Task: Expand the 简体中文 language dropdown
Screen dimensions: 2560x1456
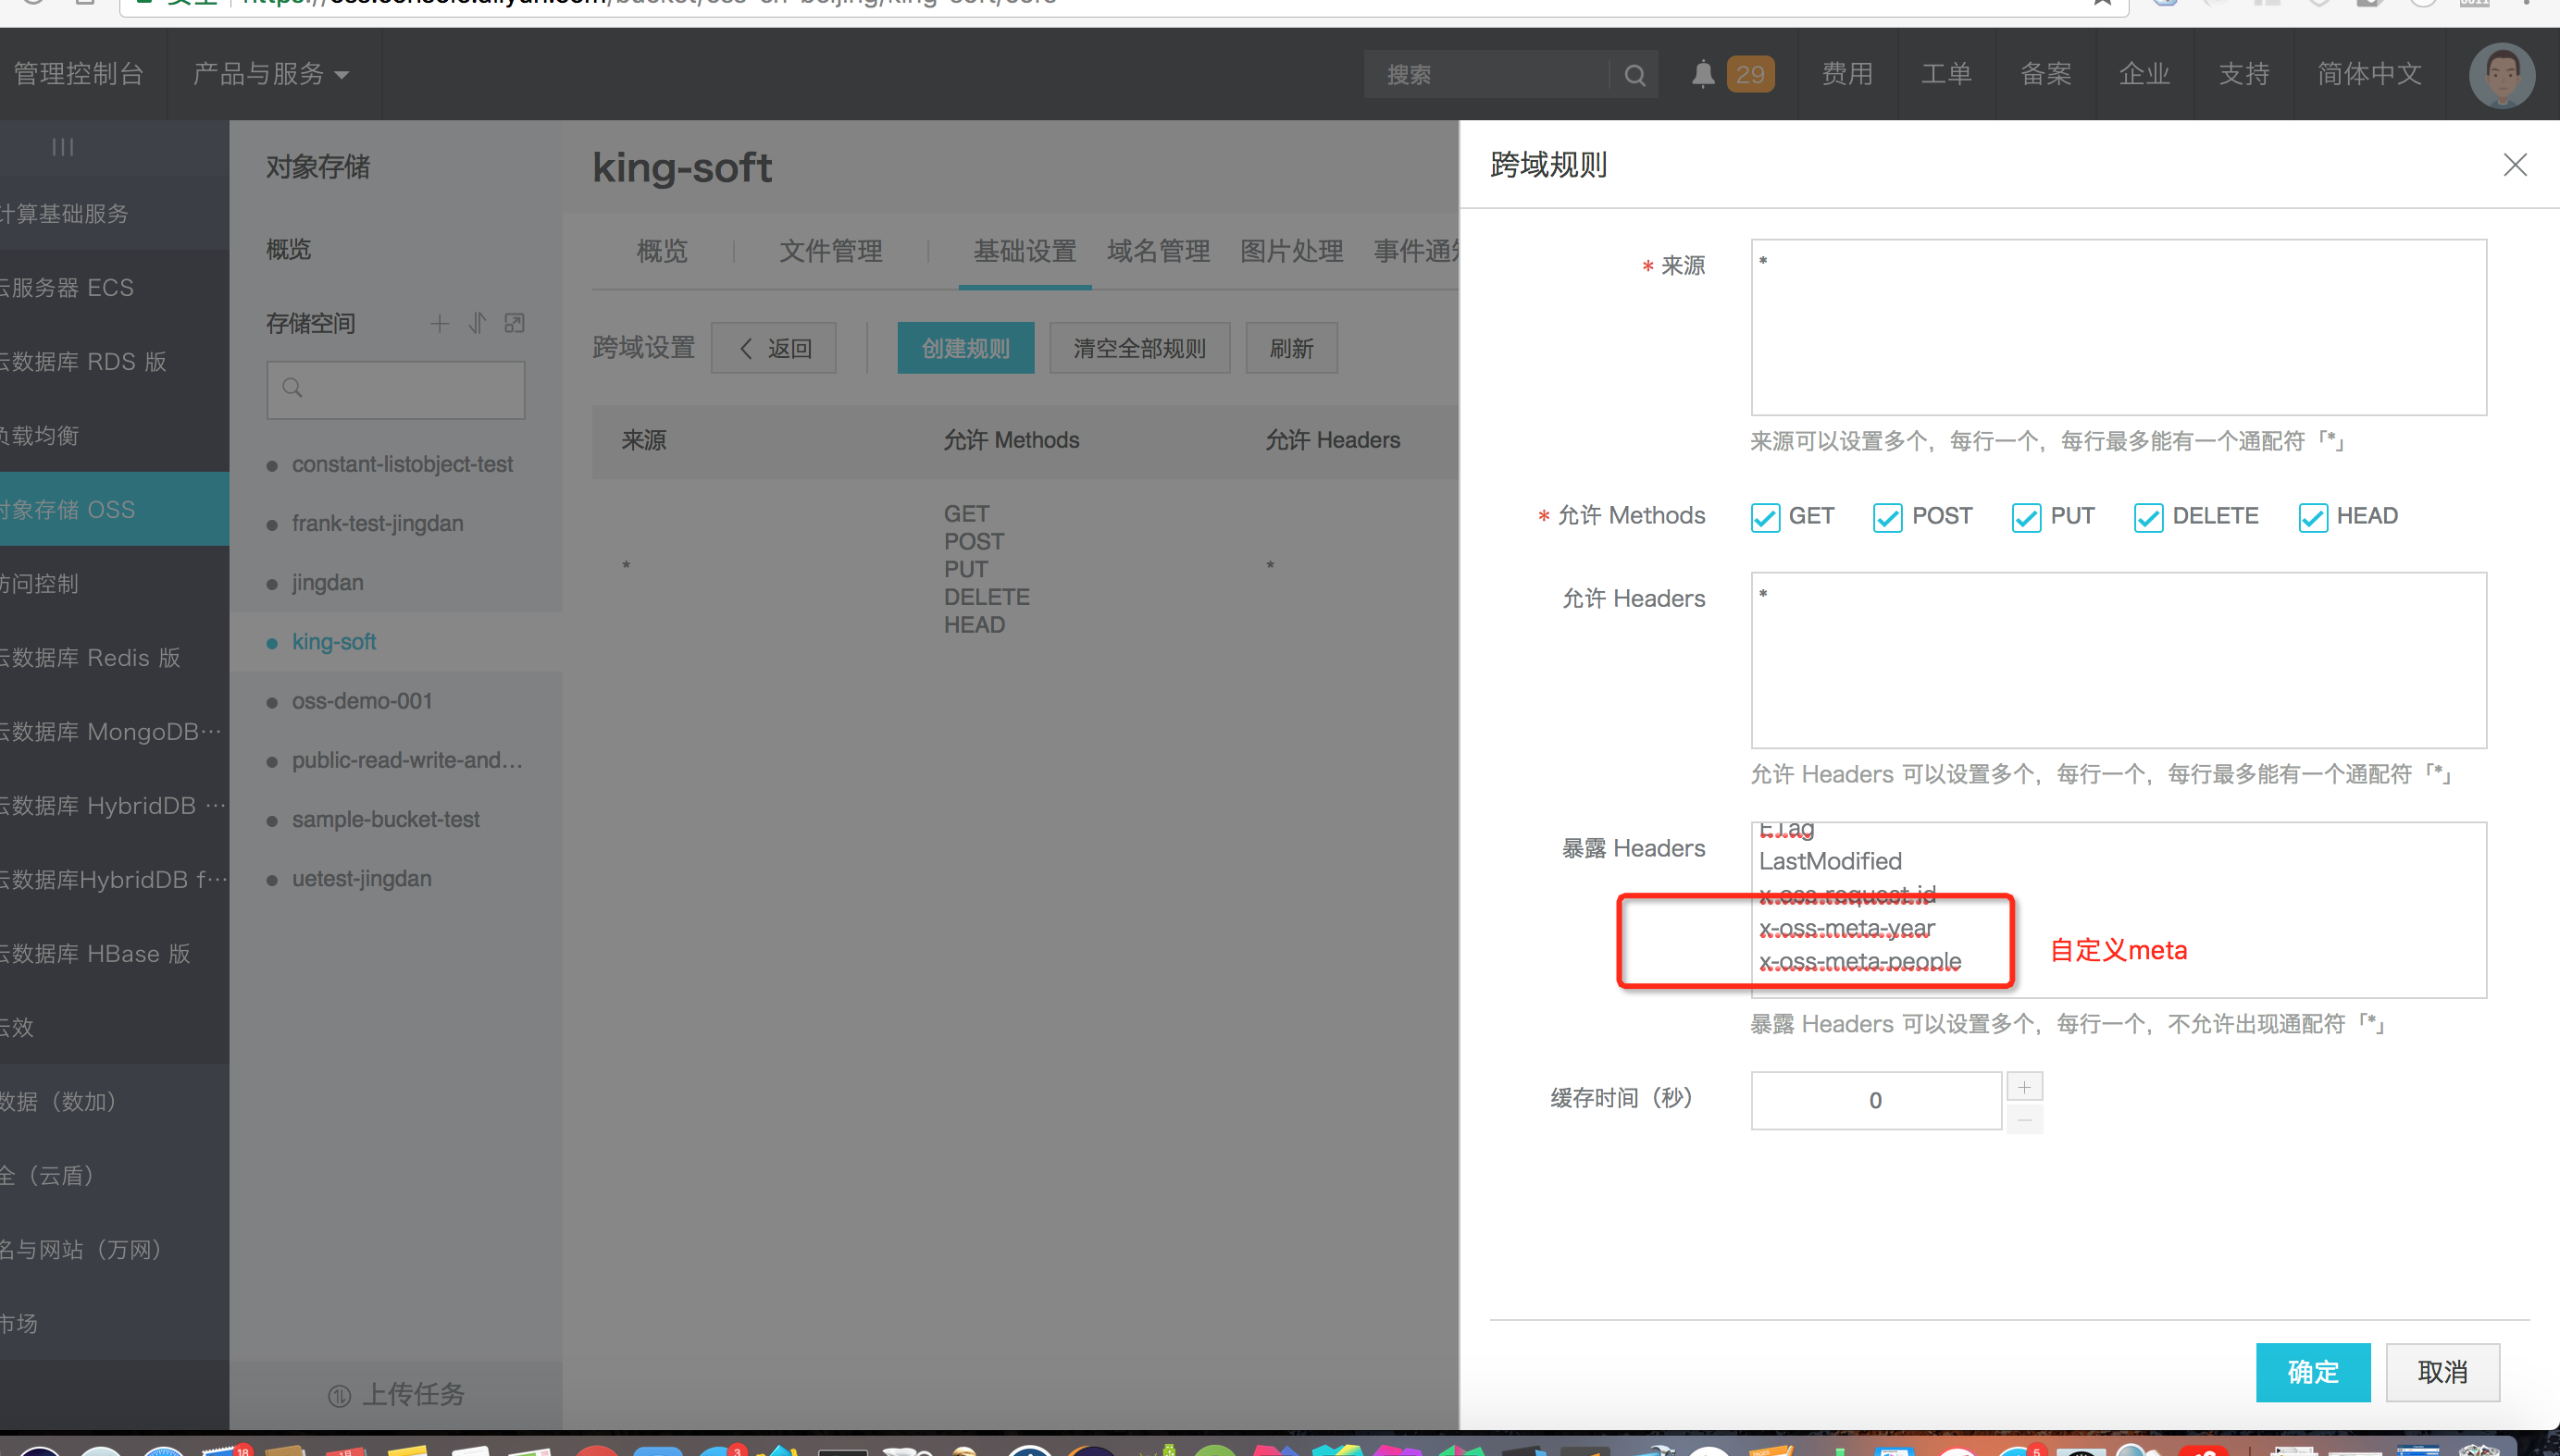Action: 2370,72
